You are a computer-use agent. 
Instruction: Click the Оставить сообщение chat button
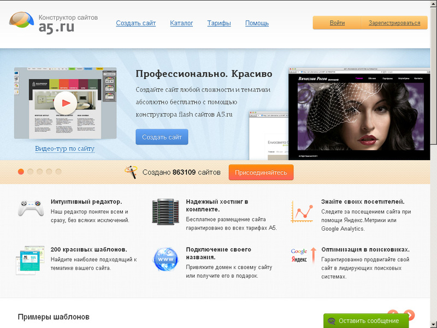365,321
